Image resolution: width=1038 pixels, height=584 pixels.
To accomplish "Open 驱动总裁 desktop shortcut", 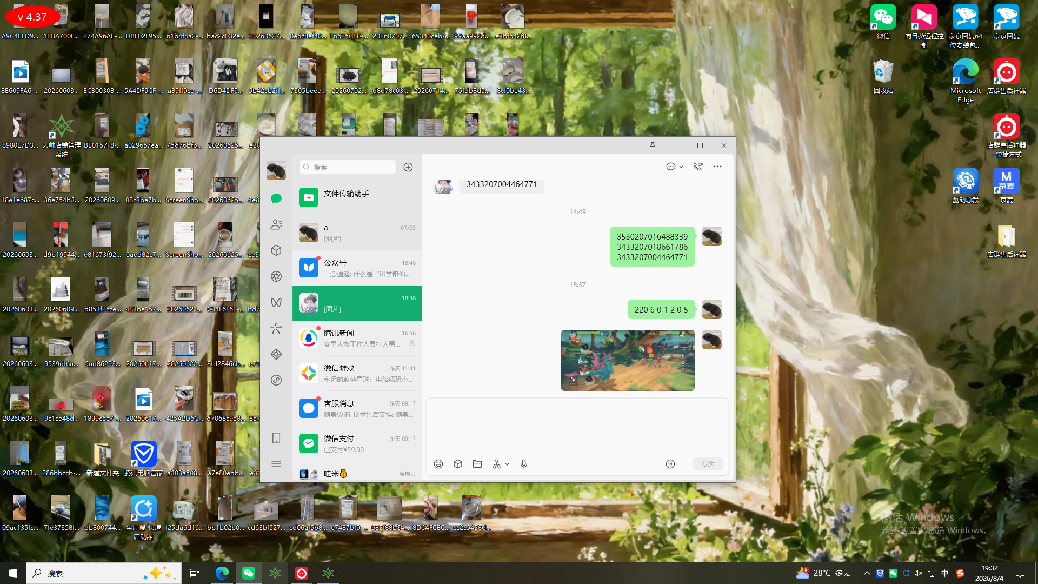I will 966,186.
